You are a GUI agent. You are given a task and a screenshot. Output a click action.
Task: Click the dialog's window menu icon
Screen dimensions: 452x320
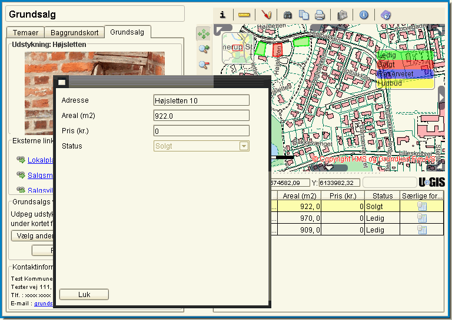coord(62,83)
